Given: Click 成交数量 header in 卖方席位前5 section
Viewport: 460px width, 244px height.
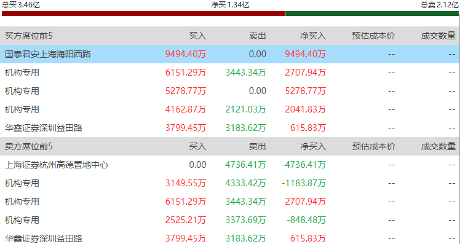Looking at the screenshot, I should [x=438, y=146].
